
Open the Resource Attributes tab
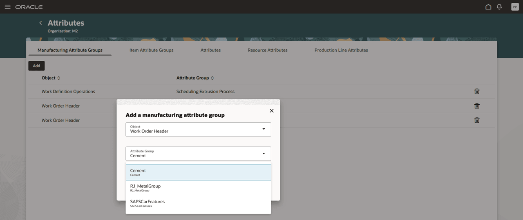(x=267, y=50)
